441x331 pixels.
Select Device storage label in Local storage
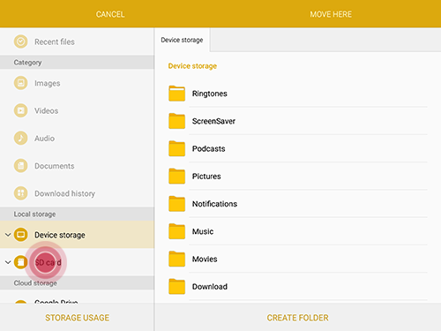tap(60, 235)
